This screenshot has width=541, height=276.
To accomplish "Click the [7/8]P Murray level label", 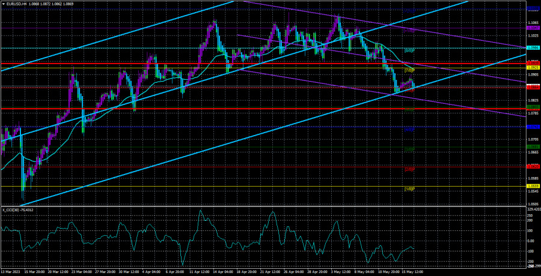I will click(410, 70).
